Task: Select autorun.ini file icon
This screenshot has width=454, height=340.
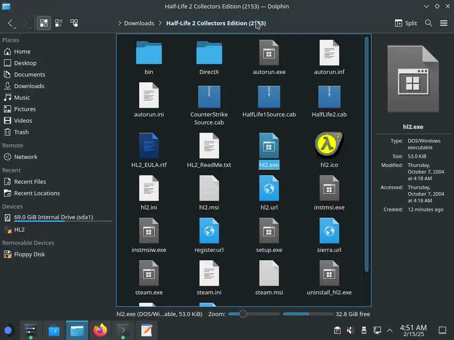Action: [x=149, y=96]
